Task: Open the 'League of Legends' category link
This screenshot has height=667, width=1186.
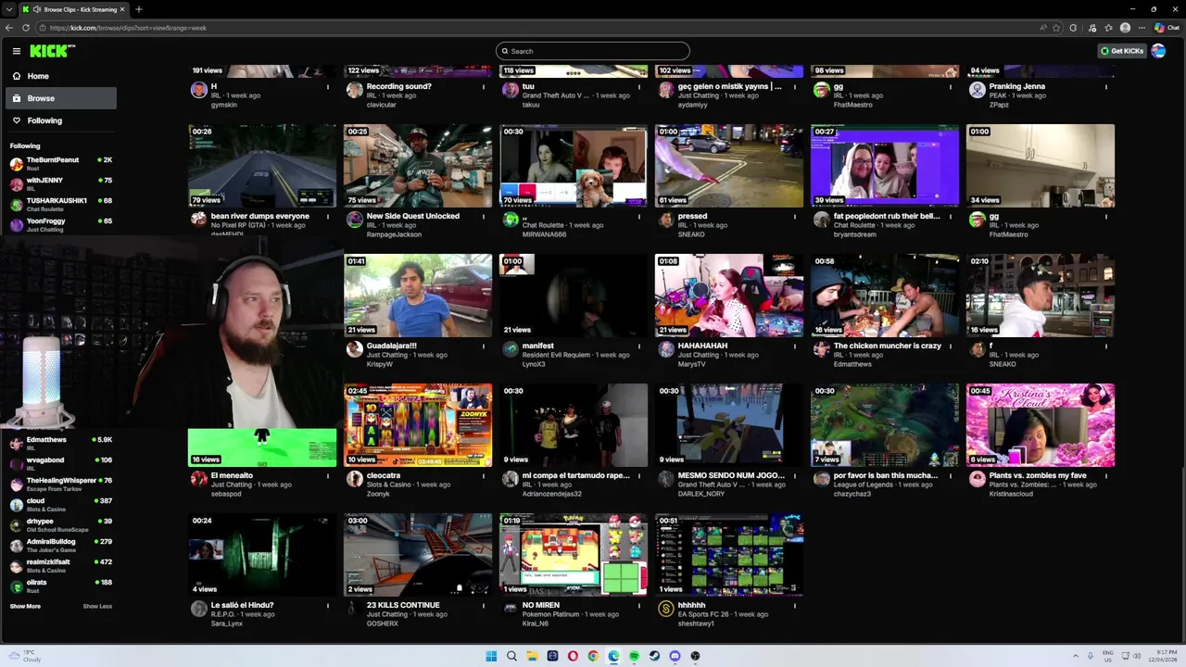Action: [x=864, y=485]
